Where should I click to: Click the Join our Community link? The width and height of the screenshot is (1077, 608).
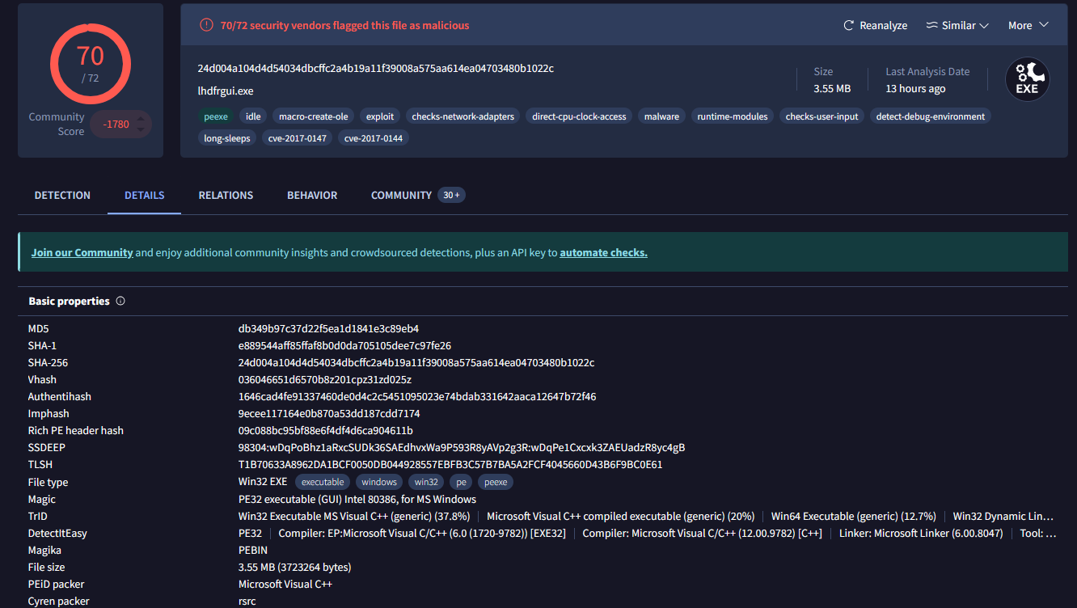tap(82, 252)
